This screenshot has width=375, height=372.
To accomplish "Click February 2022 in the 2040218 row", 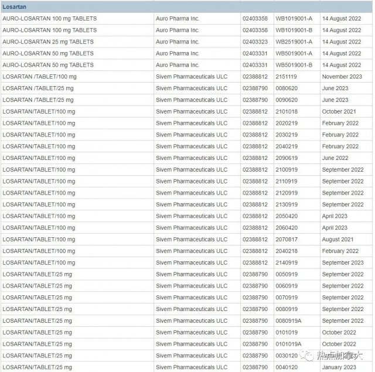I will pos(340,251).
